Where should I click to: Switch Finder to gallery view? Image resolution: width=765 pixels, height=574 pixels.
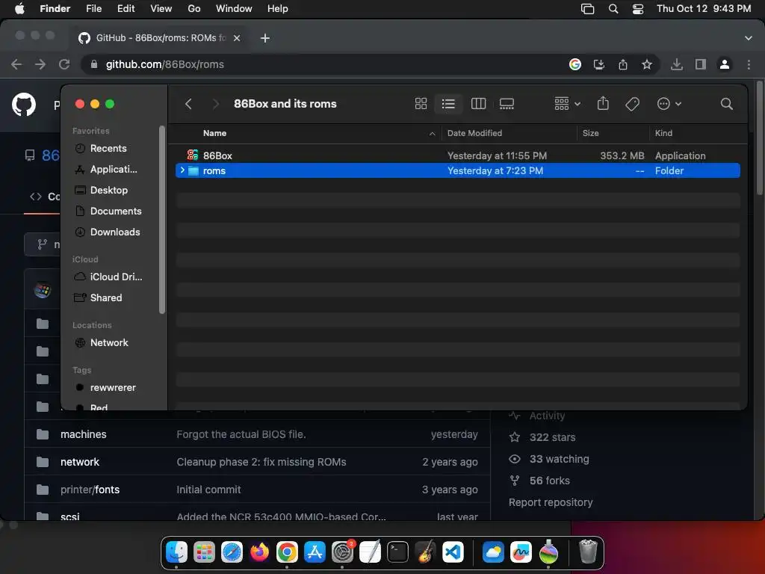507,103
